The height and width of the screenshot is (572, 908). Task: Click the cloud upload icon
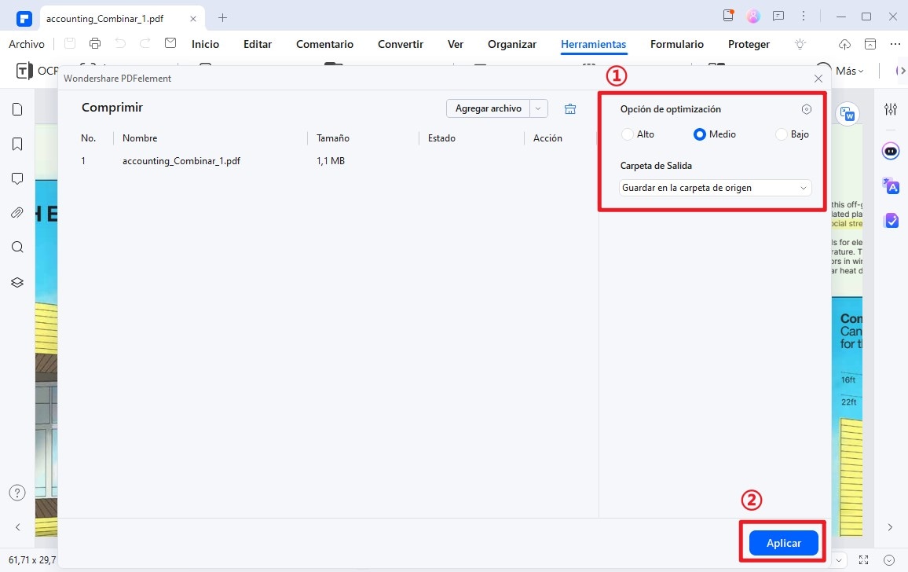point(844,44)
